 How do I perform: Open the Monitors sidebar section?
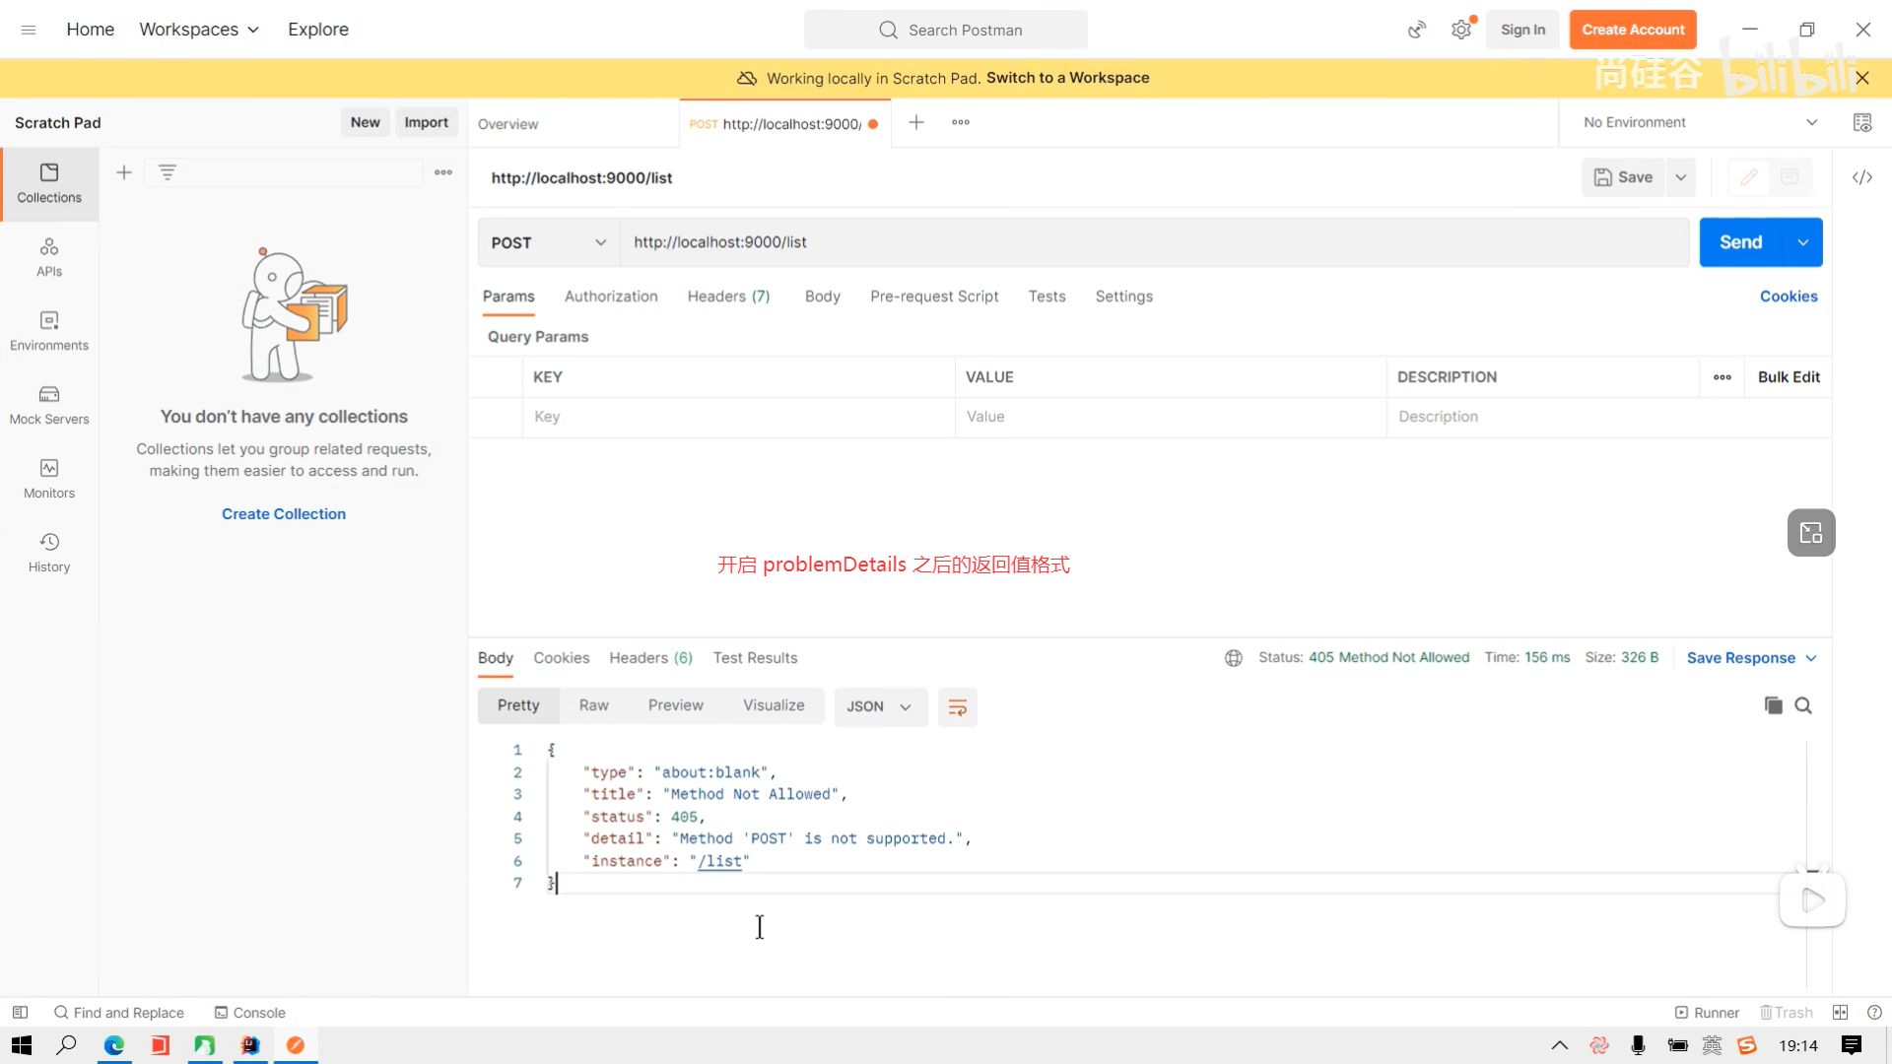click(49, 479)
